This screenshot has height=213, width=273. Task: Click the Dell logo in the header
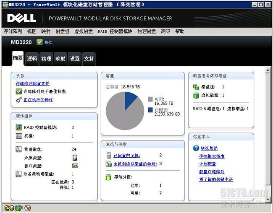coord(21,18)
